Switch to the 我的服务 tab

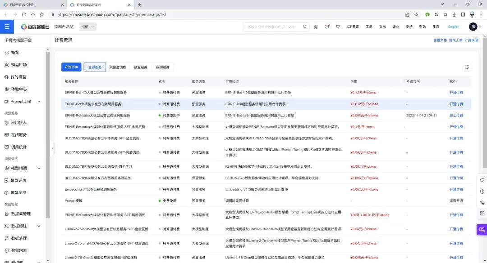coord(163,67)
